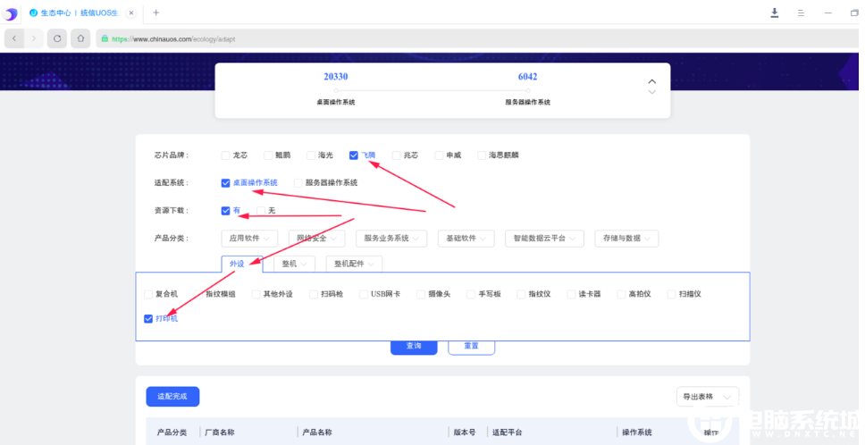Expand the 应用软件 category dropdown

click(x=248, y=239)
